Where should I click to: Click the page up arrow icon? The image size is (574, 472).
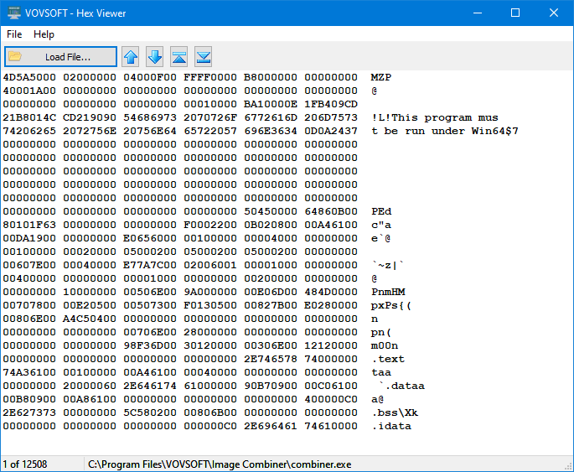coord(131,57)
